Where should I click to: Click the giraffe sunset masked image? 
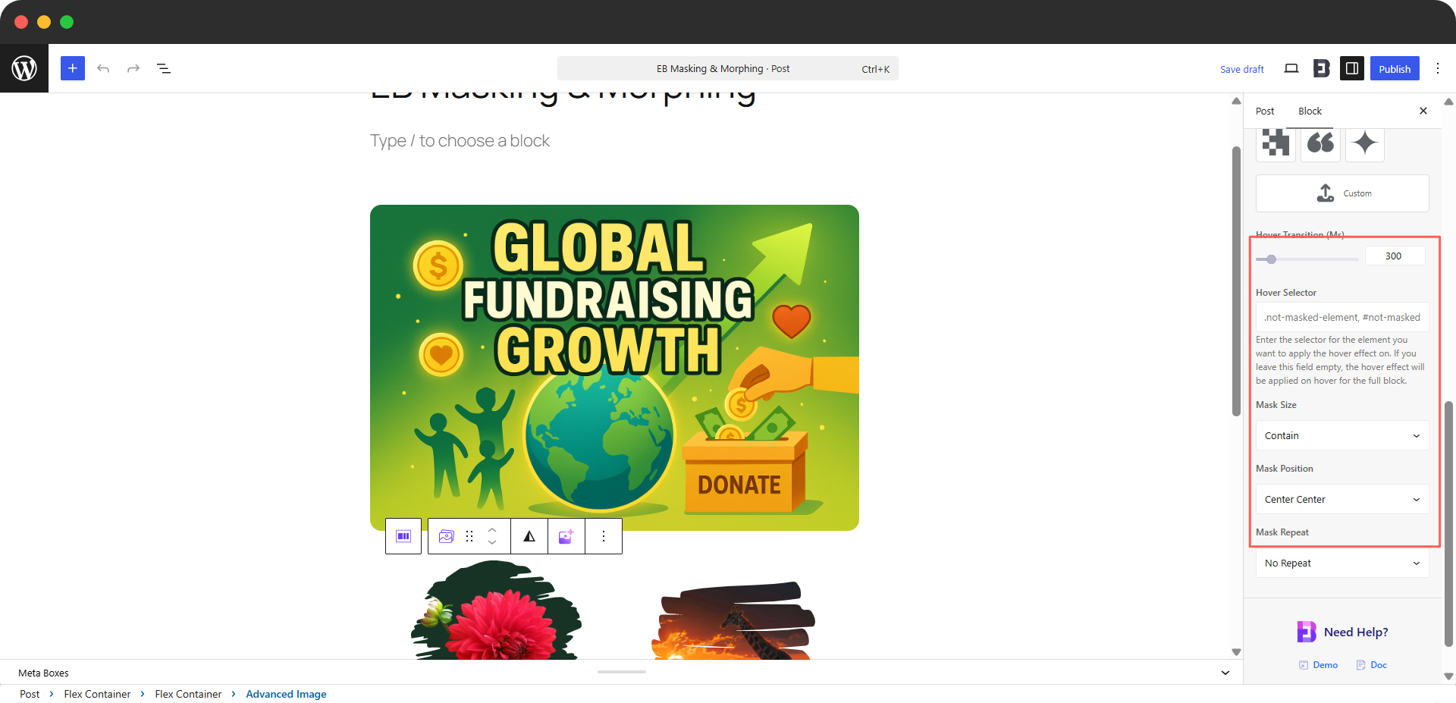click(733, 620)
